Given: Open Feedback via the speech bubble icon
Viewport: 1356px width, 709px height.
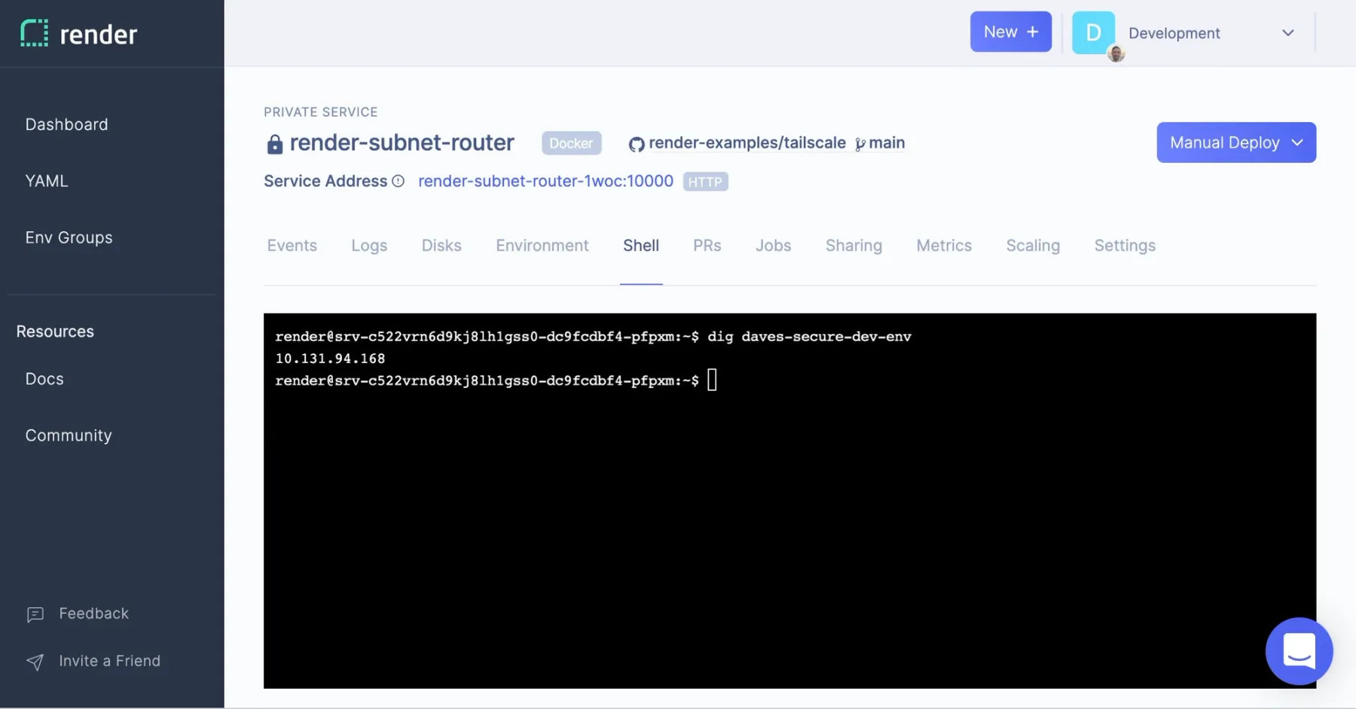Looking at the screenshot, I should 35,614.
